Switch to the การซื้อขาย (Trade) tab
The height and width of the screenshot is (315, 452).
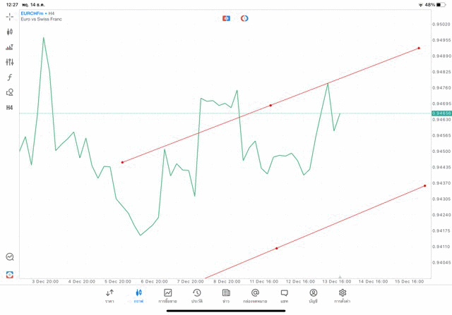[168, 296]
